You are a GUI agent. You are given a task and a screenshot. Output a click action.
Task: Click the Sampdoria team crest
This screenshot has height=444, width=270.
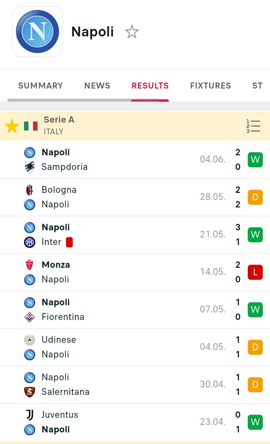[x=29, y=167]
